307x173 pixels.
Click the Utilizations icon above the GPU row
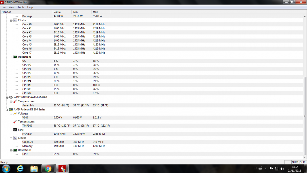[15, 150]
